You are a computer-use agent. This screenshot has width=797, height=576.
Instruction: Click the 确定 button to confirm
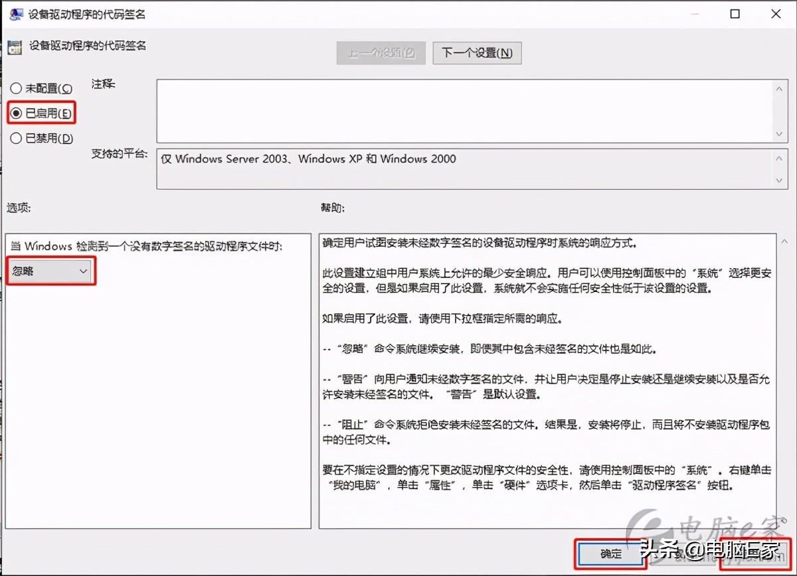coord(610,554)
